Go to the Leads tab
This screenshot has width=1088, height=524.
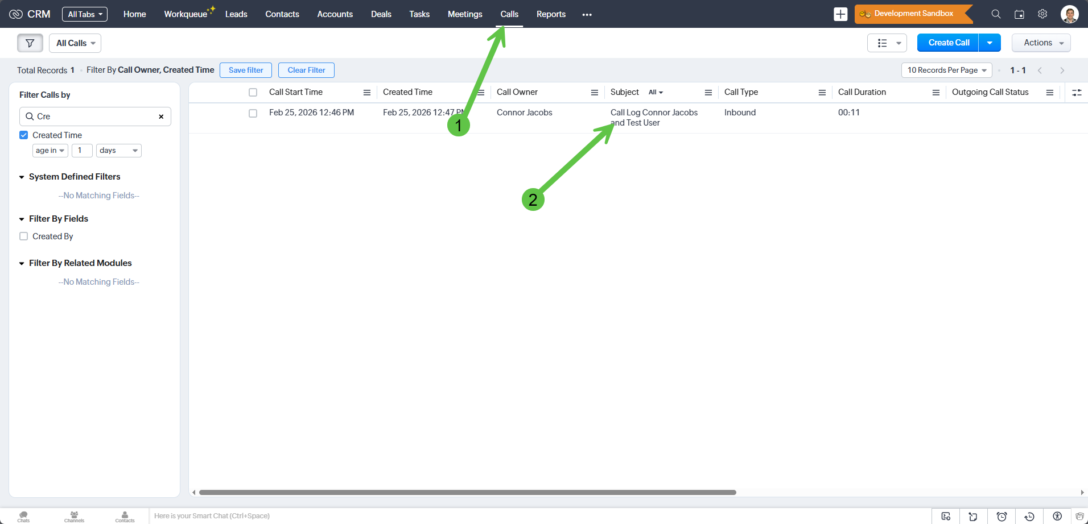tap(236, 14)
